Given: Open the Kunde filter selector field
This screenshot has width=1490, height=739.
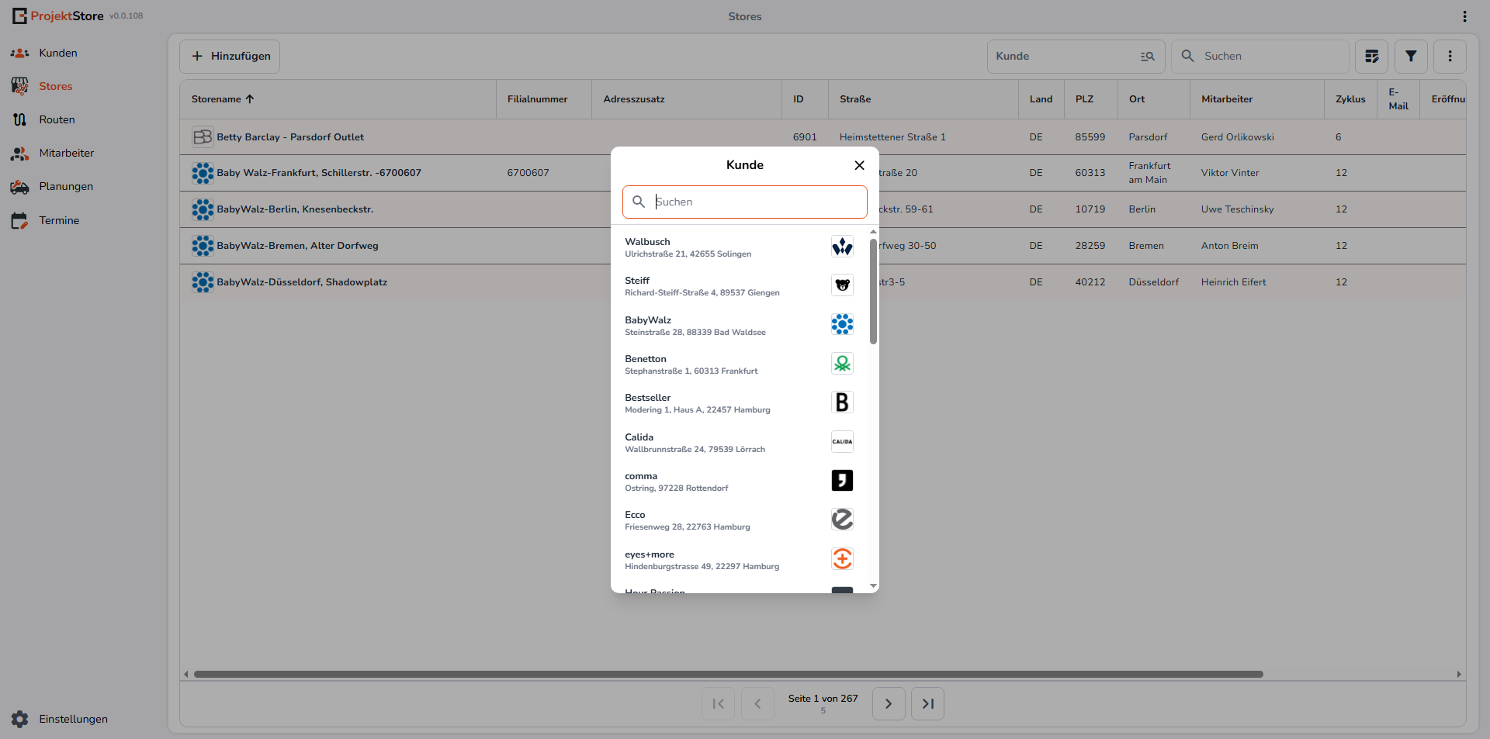Looking at the screenshot, I should (1076, 56).
